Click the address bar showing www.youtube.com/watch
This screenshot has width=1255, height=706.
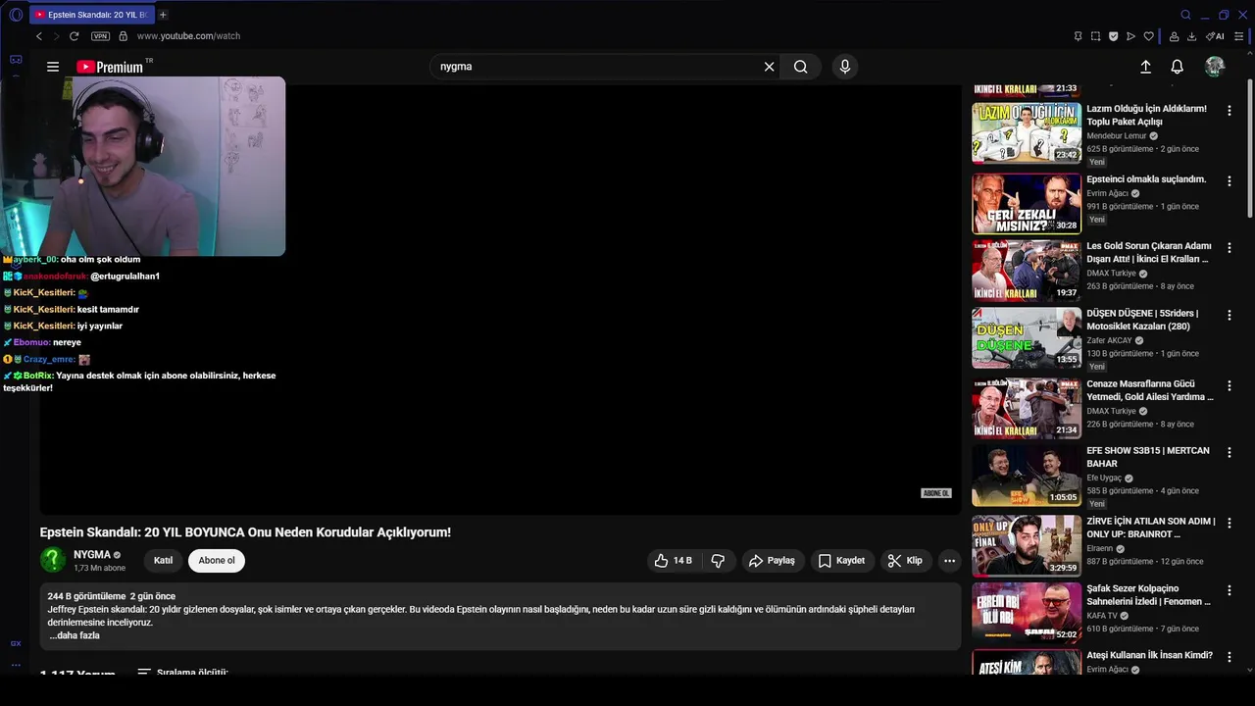coord(188,36)
